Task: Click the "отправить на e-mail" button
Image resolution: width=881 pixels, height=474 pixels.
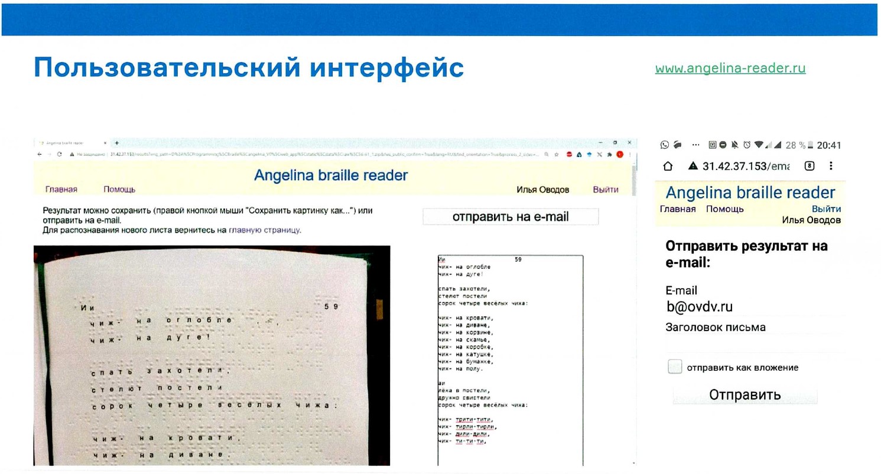Action: (511, 217)
